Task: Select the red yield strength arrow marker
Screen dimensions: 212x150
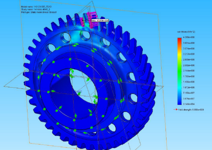Action: coord(175,110)
